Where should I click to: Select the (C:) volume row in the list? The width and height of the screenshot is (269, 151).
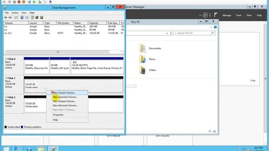click(x=63, y=33)
